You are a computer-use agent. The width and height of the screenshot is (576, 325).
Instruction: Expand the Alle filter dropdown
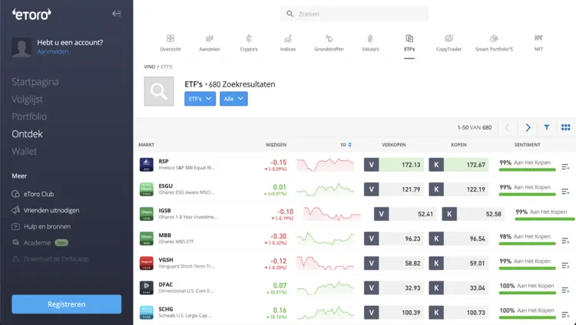[233, 99]
